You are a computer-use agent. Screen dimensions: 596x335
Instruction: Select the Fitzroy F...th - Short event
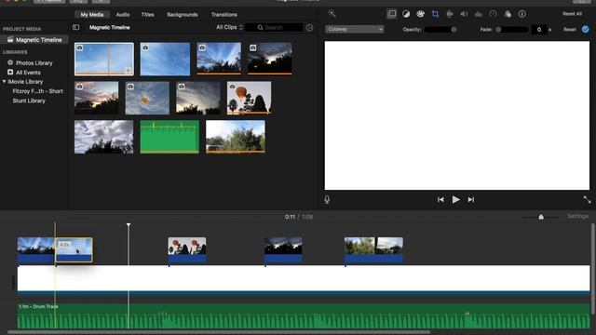[37, 91]
